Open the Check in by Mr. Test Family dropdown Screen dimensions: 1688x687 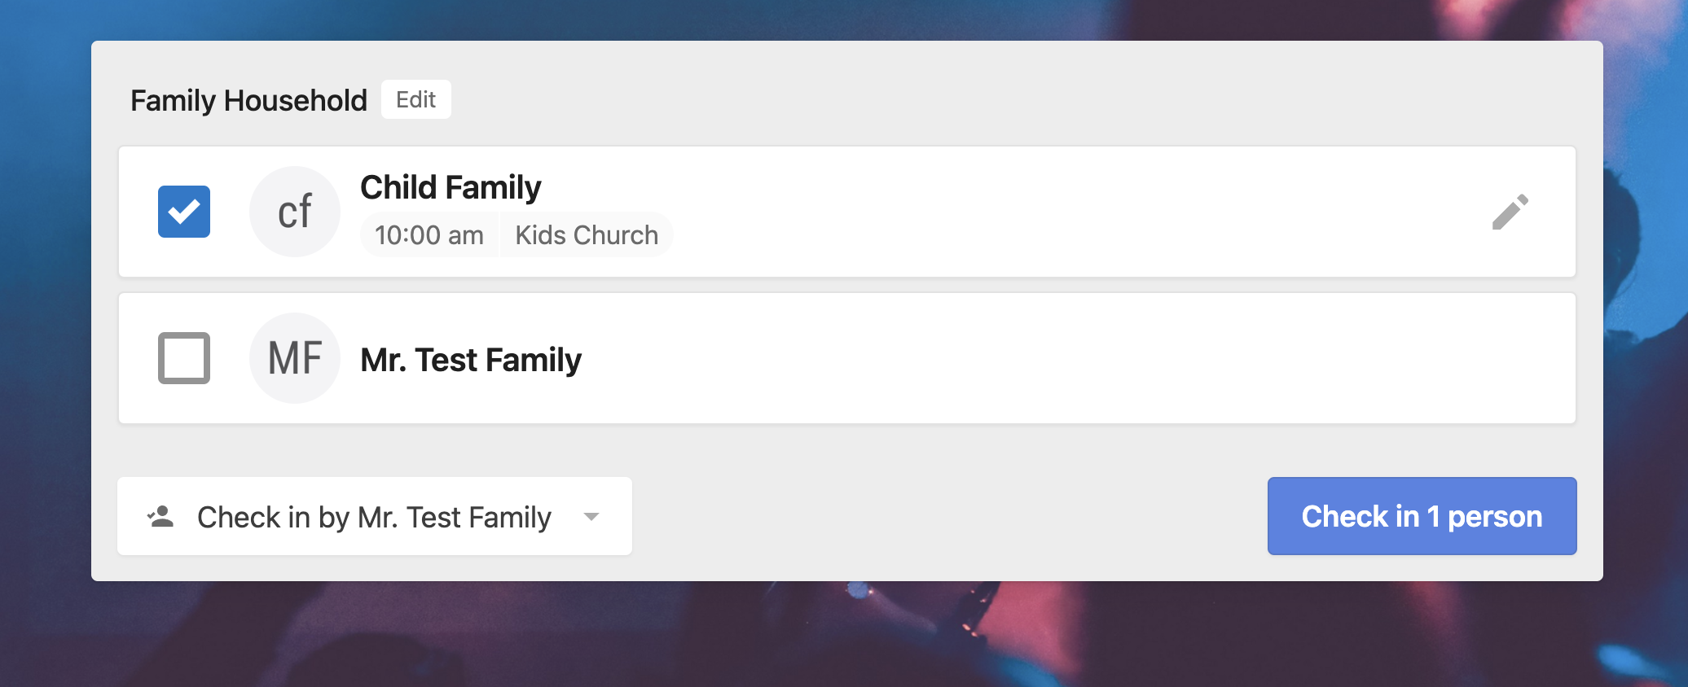point(375,517)
